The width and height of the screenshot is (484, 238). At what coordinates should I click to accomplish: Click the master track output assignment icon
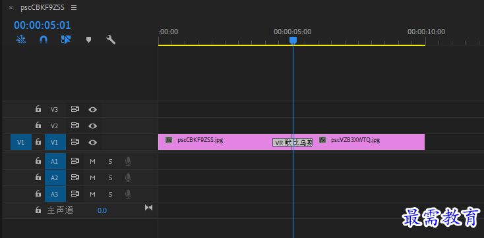(149, 208)
